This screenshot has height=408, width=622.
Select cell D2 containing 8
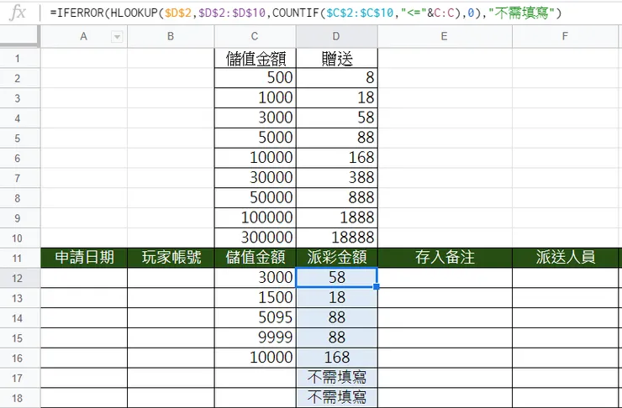click(337, 78)
